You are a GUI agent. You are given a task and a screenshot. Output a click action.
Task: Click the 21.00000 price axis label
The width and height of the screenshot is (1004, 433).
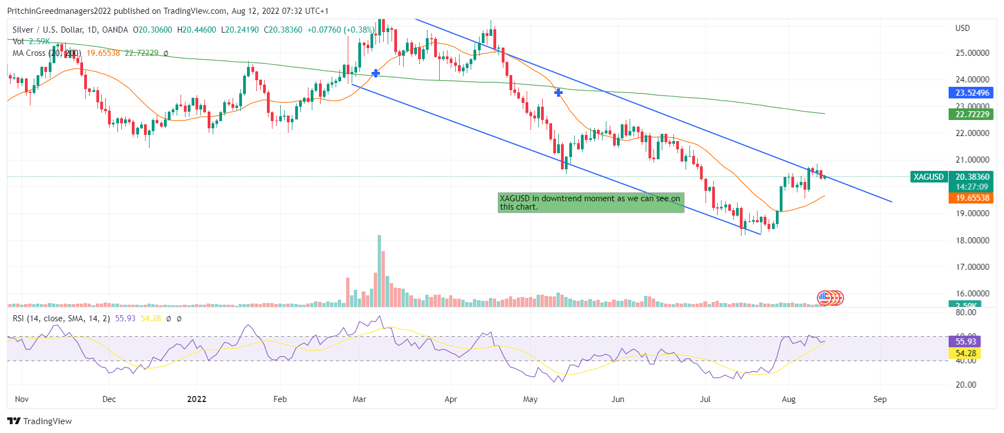click(x=972, y=160)
